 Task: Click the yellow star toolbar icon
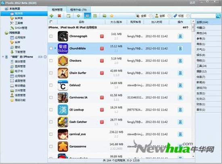[x=112, y=16]
